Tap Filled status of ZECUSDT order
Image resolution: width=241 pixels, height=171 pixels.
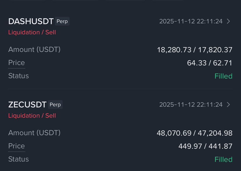224,159
